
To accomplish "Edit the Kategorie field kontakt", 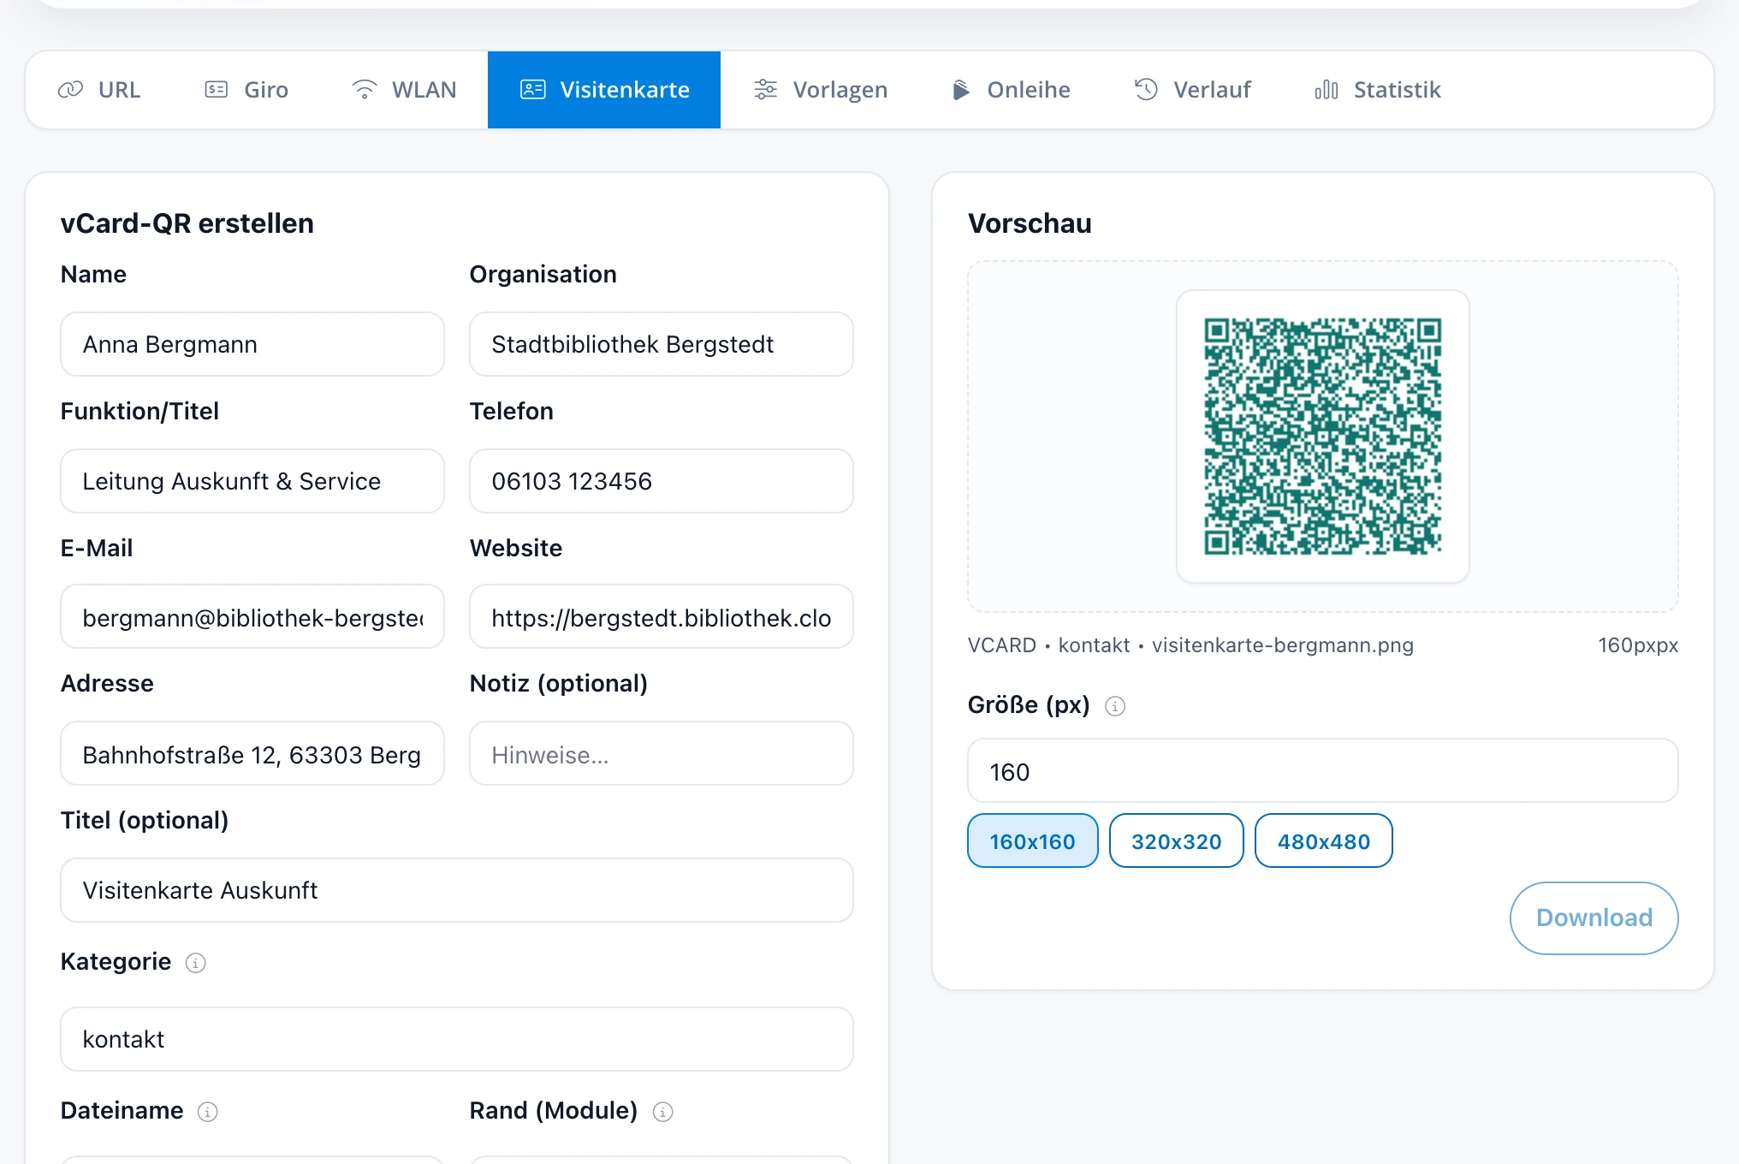I will click(x=457, y=1039).
